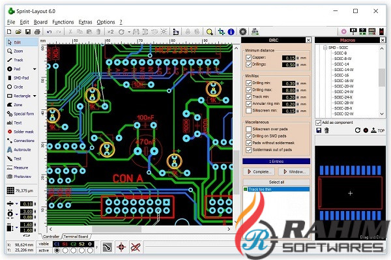Enable Silkscreen over pads checkbox
This screenshot has height=260, width=391.
coord(248,129)
